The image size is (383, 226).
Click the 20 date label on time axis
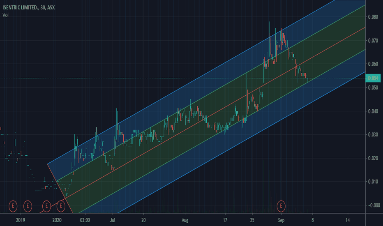(143, 220)
